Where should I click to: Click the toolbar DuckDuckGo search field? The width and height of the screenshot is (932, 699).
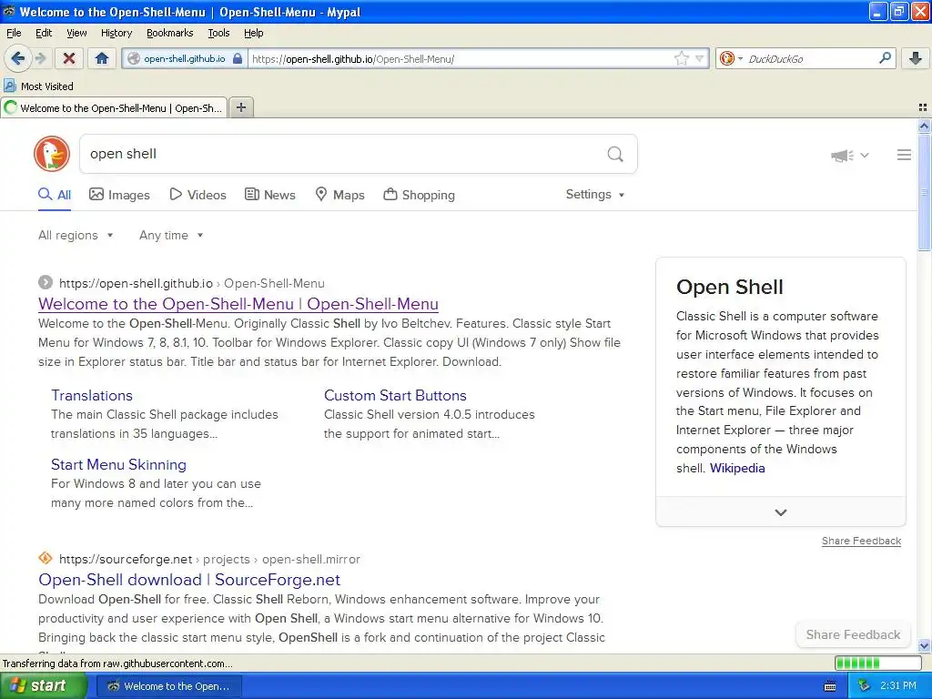(x=810, y=58)
